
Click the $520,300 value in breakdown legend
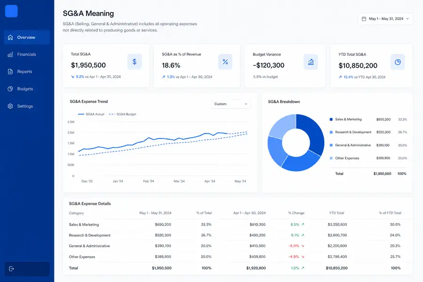point(384,132)
